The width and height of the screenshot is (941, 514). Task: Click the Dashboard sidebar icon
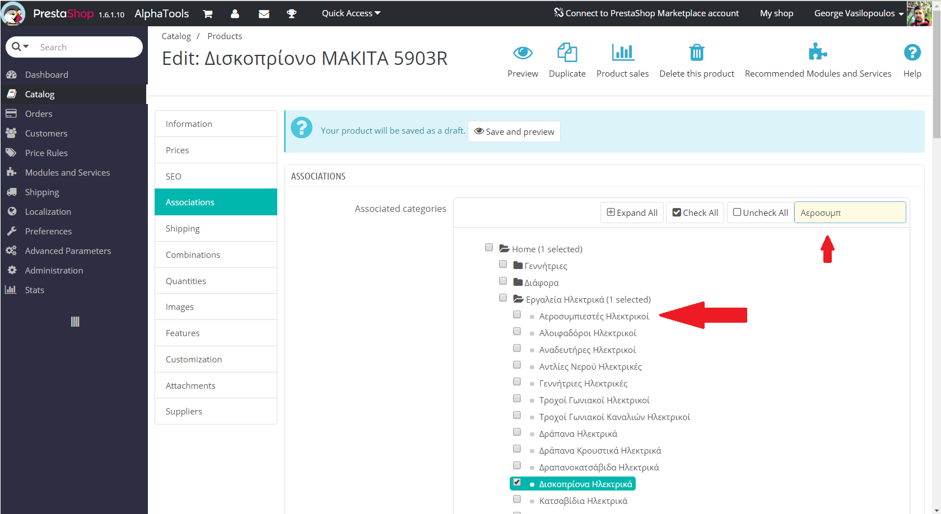point(11,74)
